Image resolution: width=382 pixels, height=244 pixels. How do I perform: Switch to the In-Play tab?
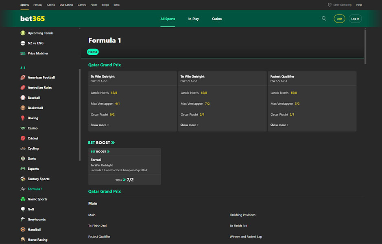coord(193,19)
